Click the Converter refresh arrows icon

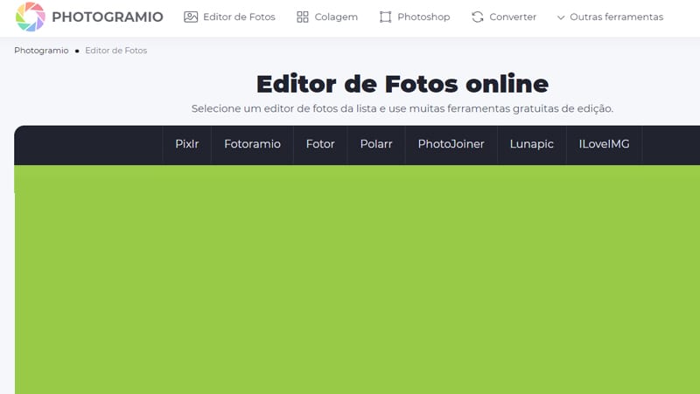[x=478, y=17]
